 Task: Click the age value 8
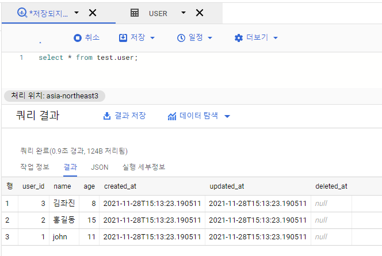[94, 204]
